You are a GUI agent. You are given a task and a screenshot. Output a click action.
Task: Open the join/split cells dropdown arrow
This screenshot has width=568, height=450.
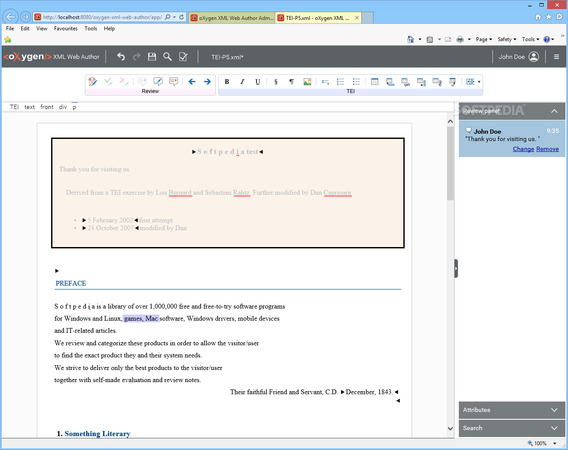pos(479,82)
